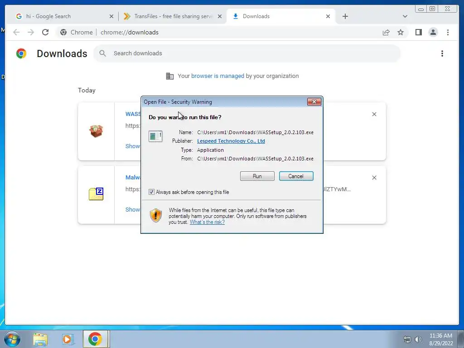The height and width of the screenshot is (348, 464).
Task: Open the Windows Start menu
Action: (12, 339)
